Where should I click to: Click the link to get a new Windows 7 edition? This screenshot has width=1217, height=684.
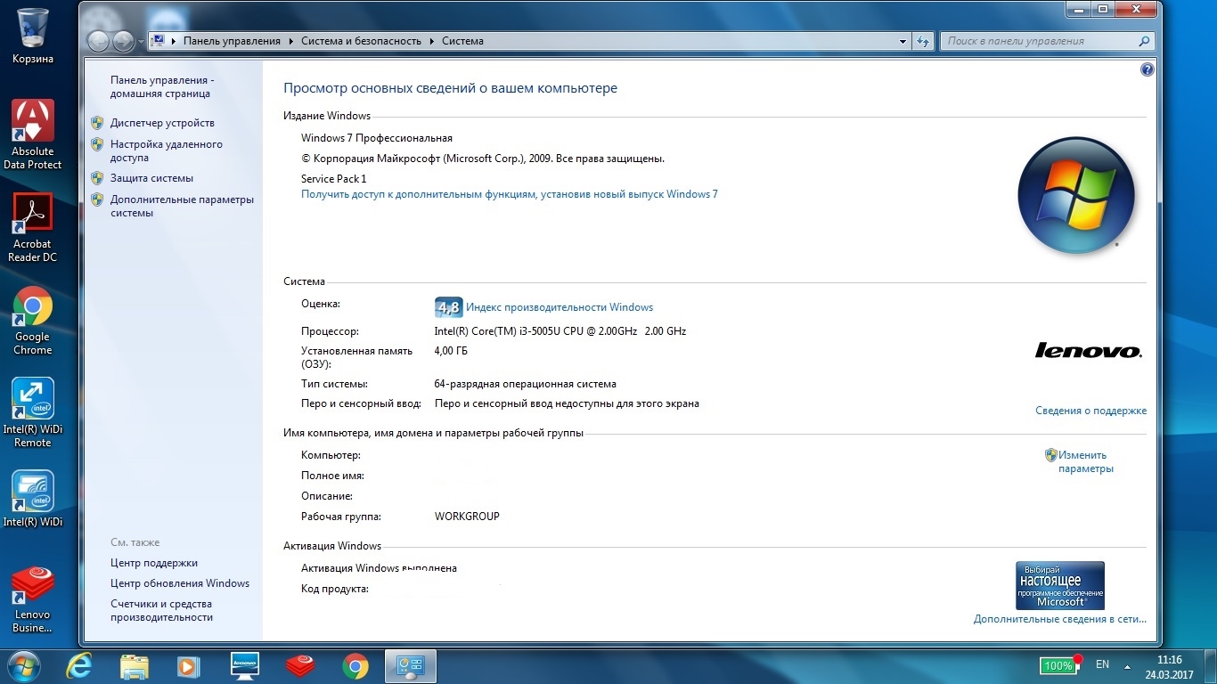509,193
